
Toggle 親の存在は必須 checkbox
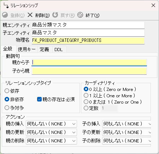[x=56, y=99]
